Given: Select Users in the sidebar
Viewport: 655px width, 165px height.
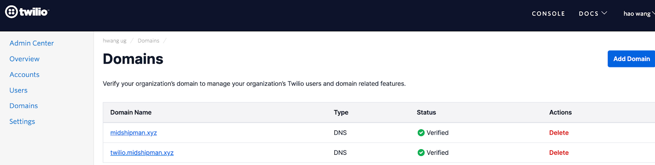Looking at the screenshot, I should [18, 90].
